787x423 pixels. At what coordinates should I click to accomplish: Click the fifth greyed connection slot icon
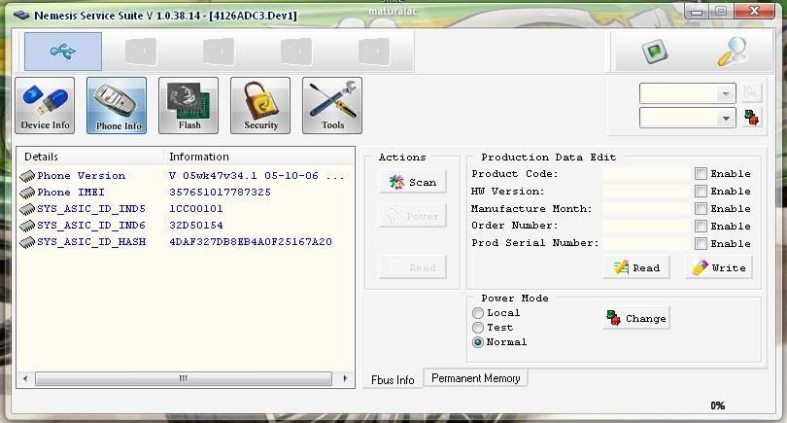point(374,52)
